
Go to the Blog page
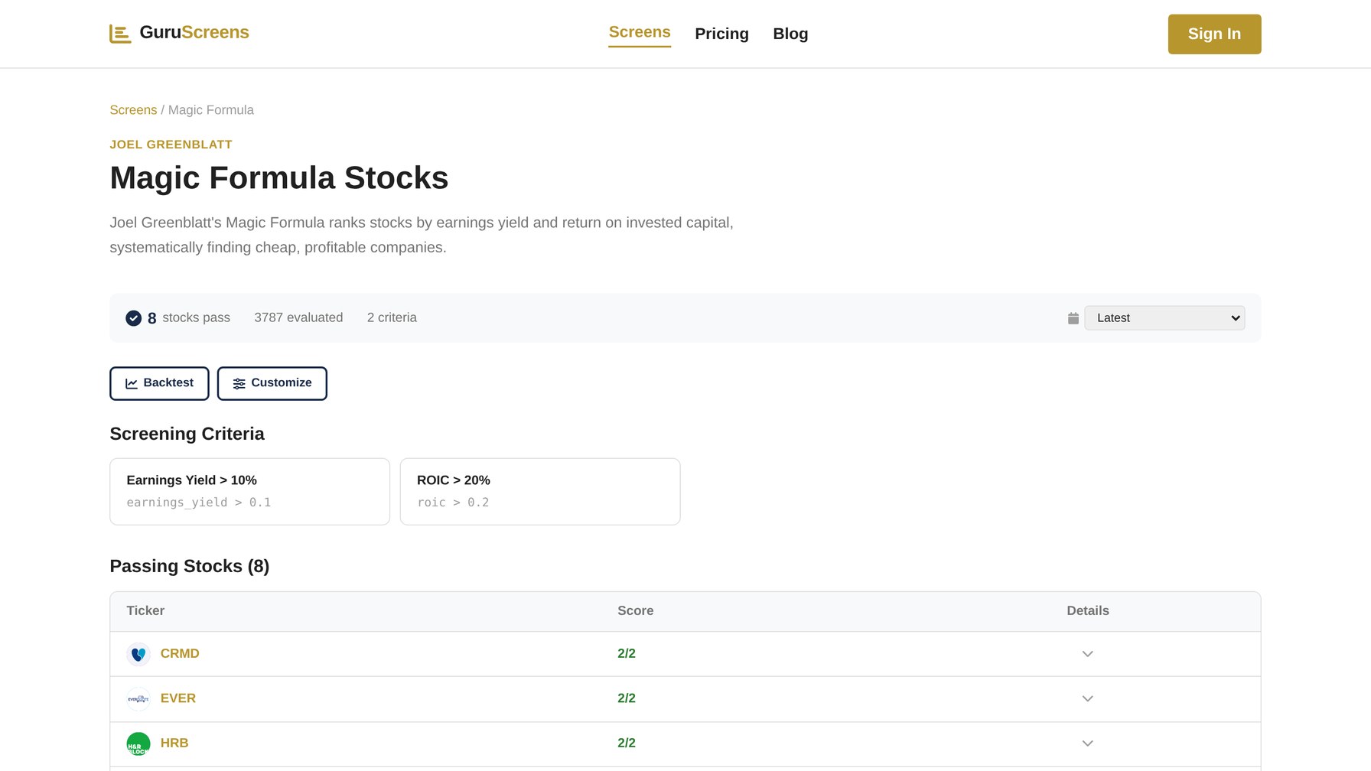pyautogui.click(x=790, y=34)
